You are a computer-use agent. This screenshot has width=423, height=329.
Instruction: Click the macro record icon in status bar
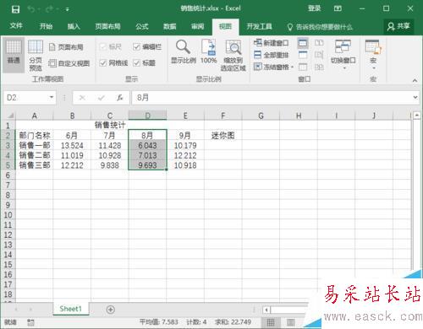point(30,322)
